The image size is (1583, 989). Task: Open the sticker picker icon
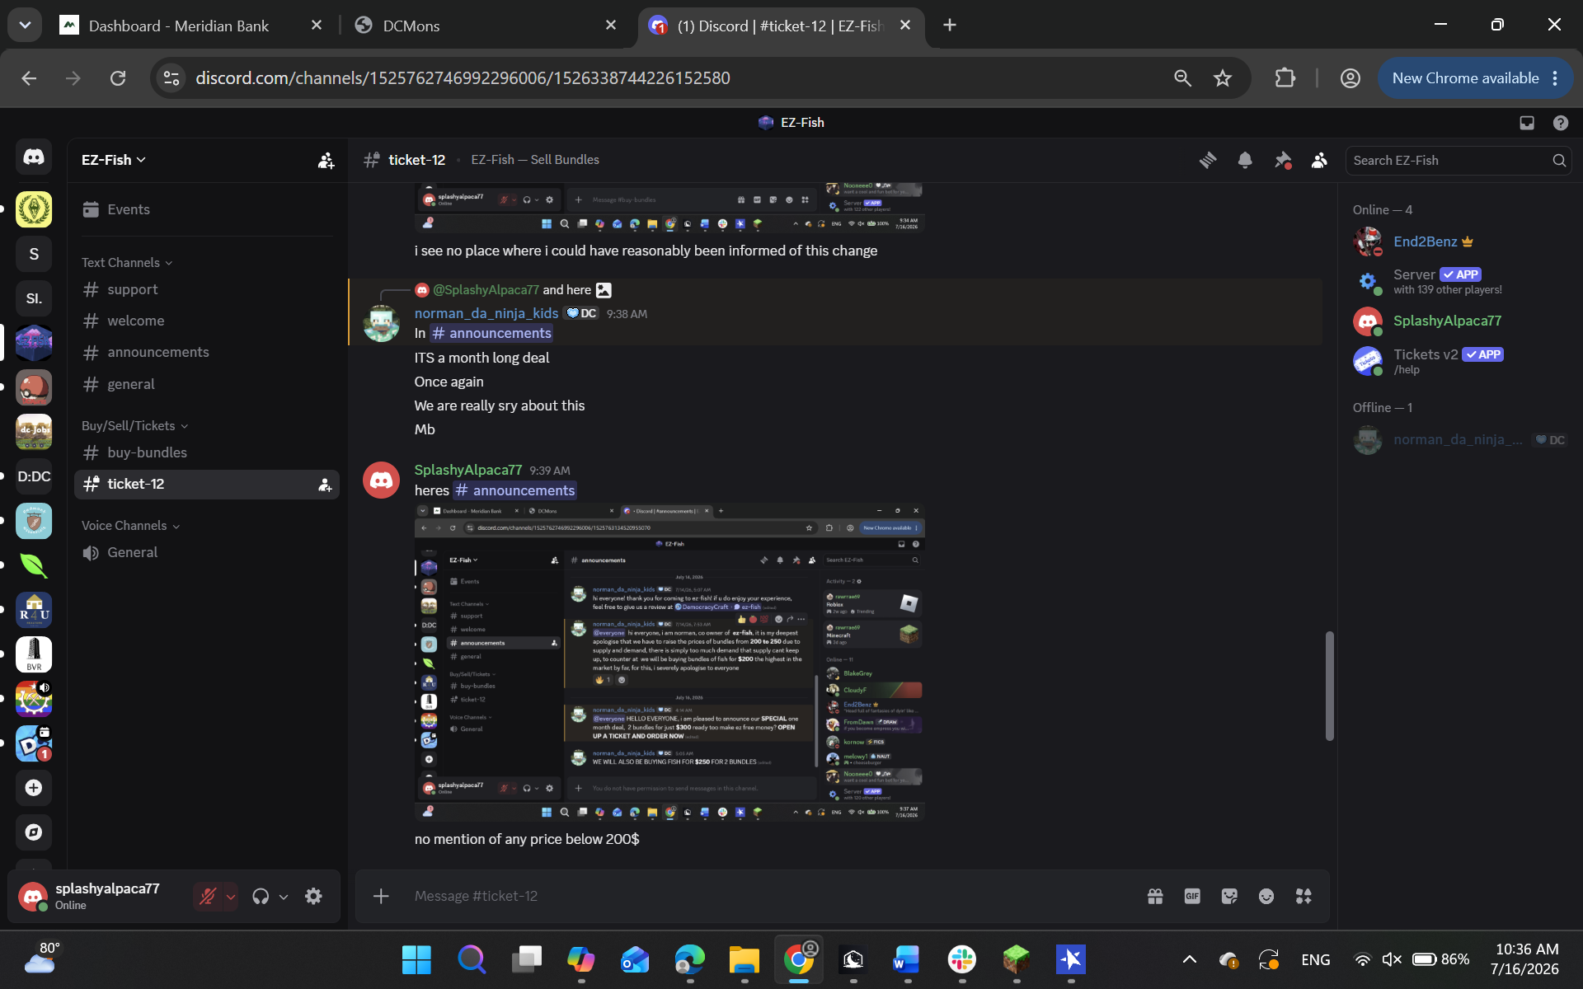[x=1229, y=896]
